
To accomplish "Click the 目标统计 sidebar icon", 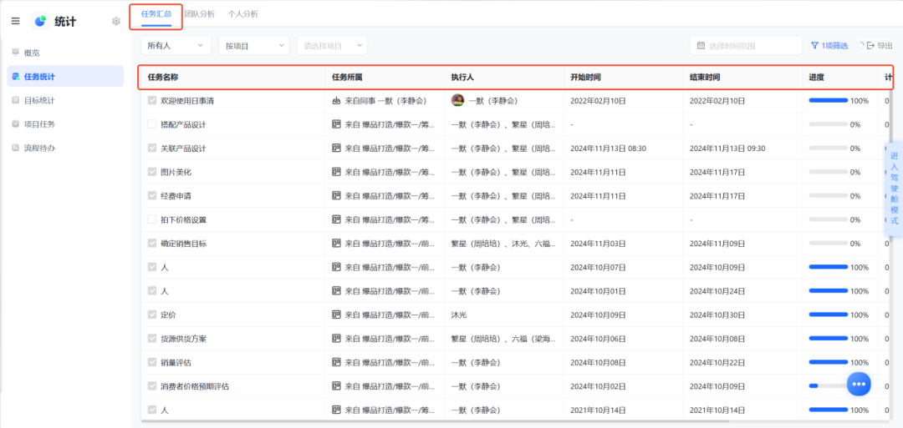I will pos(16,100).
